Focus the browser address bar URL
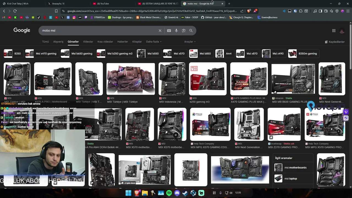 coord(152,11)
